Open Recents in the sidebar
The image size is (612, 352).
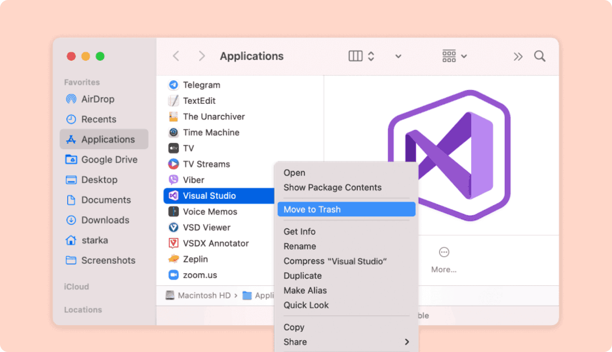(x=104, y=119)
